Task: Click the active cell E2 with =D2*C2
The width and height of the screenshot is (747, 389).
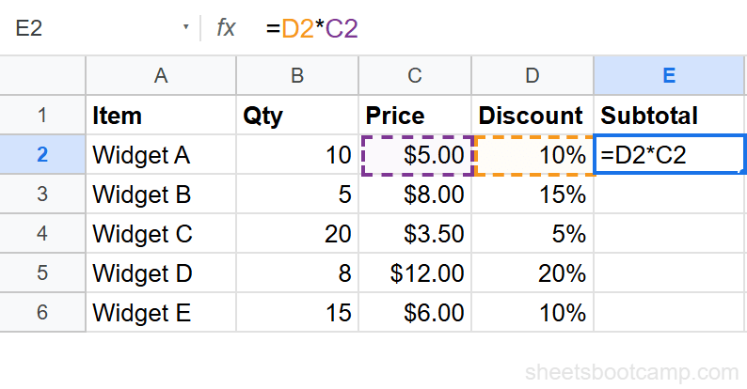Action: pos(669,154)
